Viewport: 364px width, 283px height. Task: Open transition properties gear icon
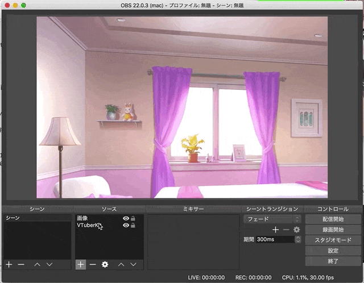point(297,230)
